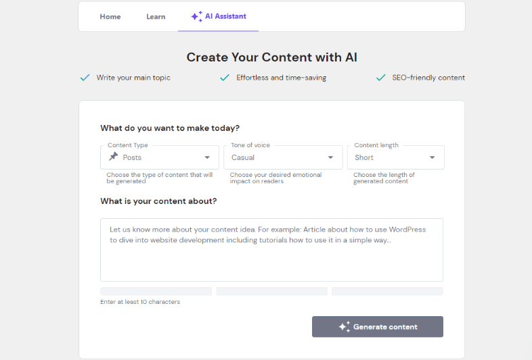The image size is (532, 360).
Task: Click the pin icon in Content Type
Action: 113,157
